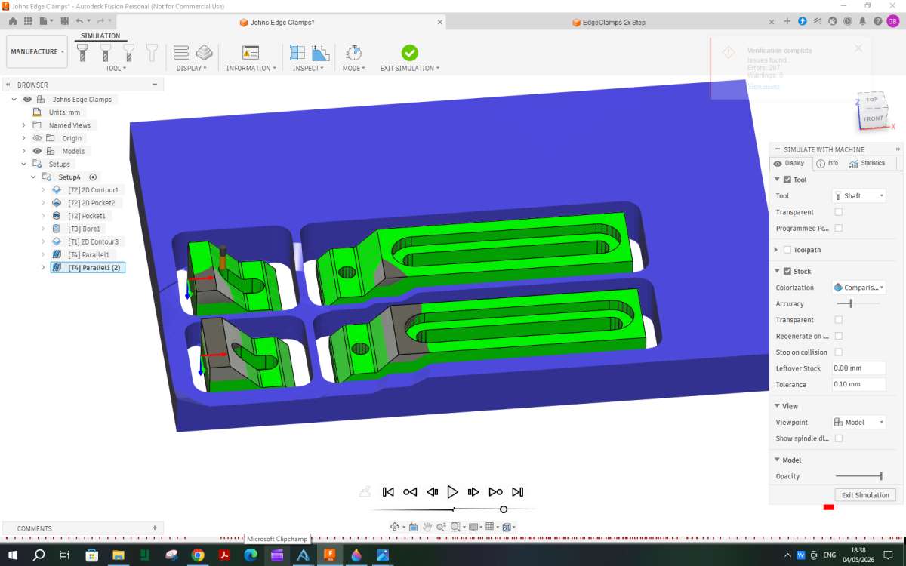Click the green Exit Simulation checkmark

click(x=409, y=52)
